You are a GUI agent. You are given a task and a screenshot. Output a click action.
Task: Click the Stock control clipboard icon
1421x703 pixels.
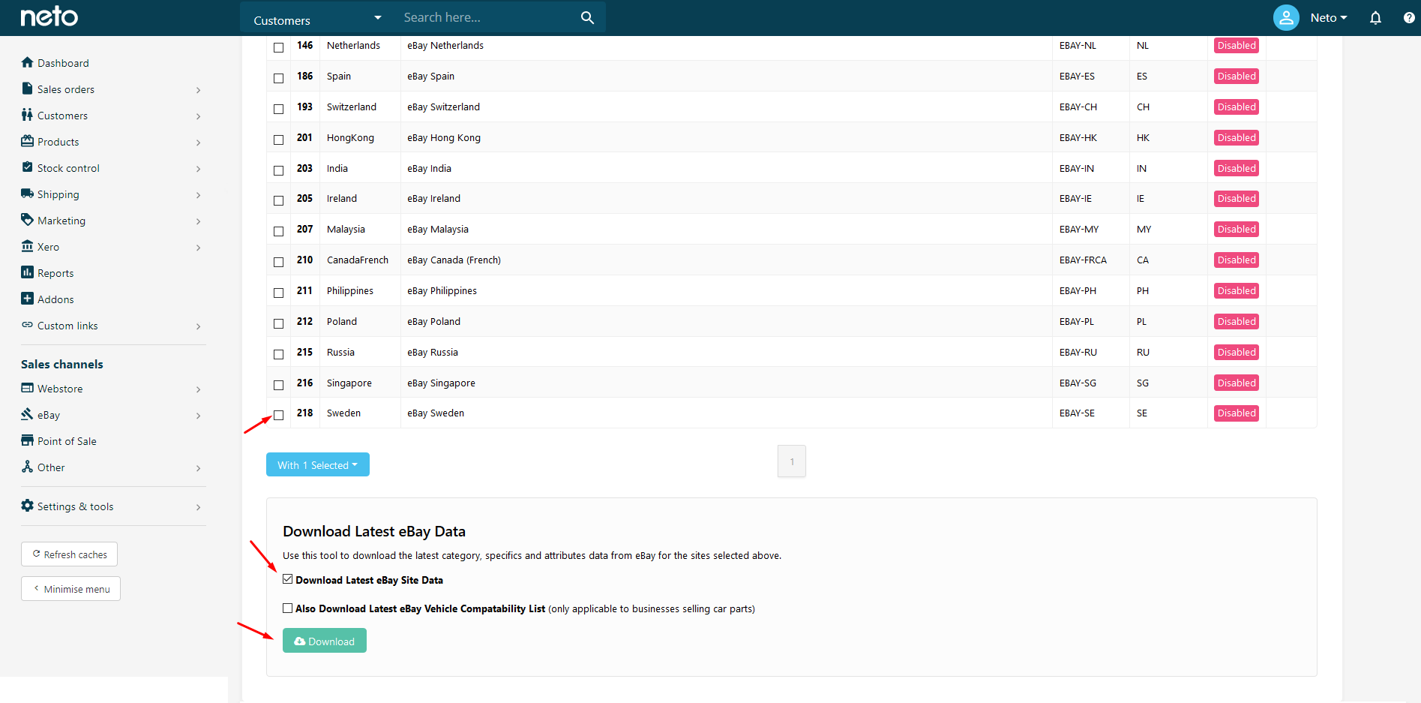click(x=27, y=167)
